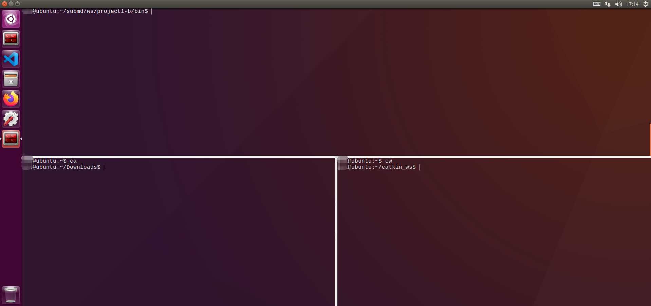Screen dimensions: 651x306
Task: Open the Trash in the dock
Action: (x=11, y=294)
